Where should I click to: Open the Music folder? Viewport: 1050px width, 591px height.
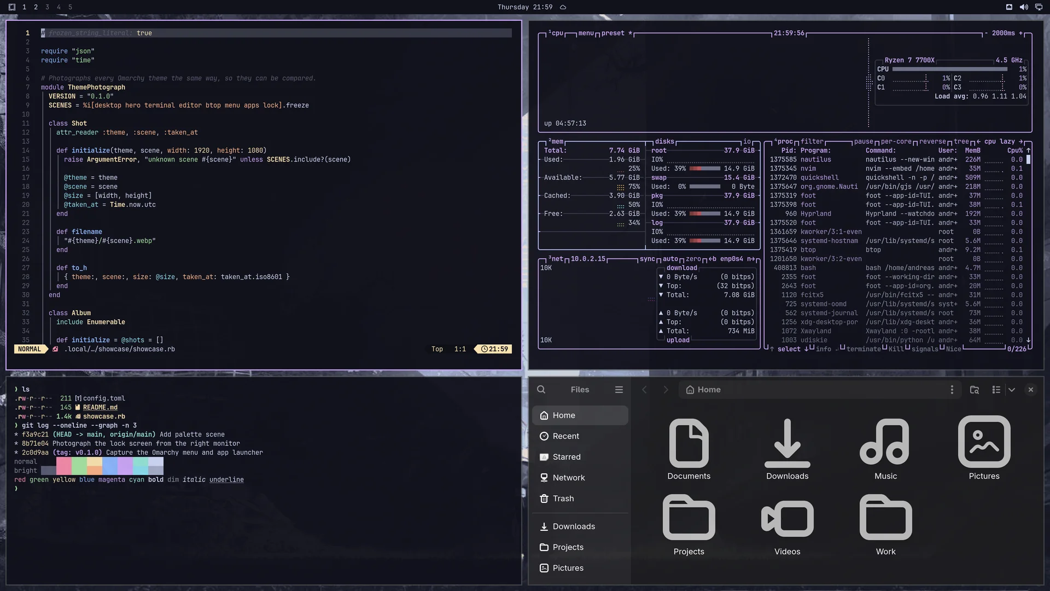click(x=886, y=450)
